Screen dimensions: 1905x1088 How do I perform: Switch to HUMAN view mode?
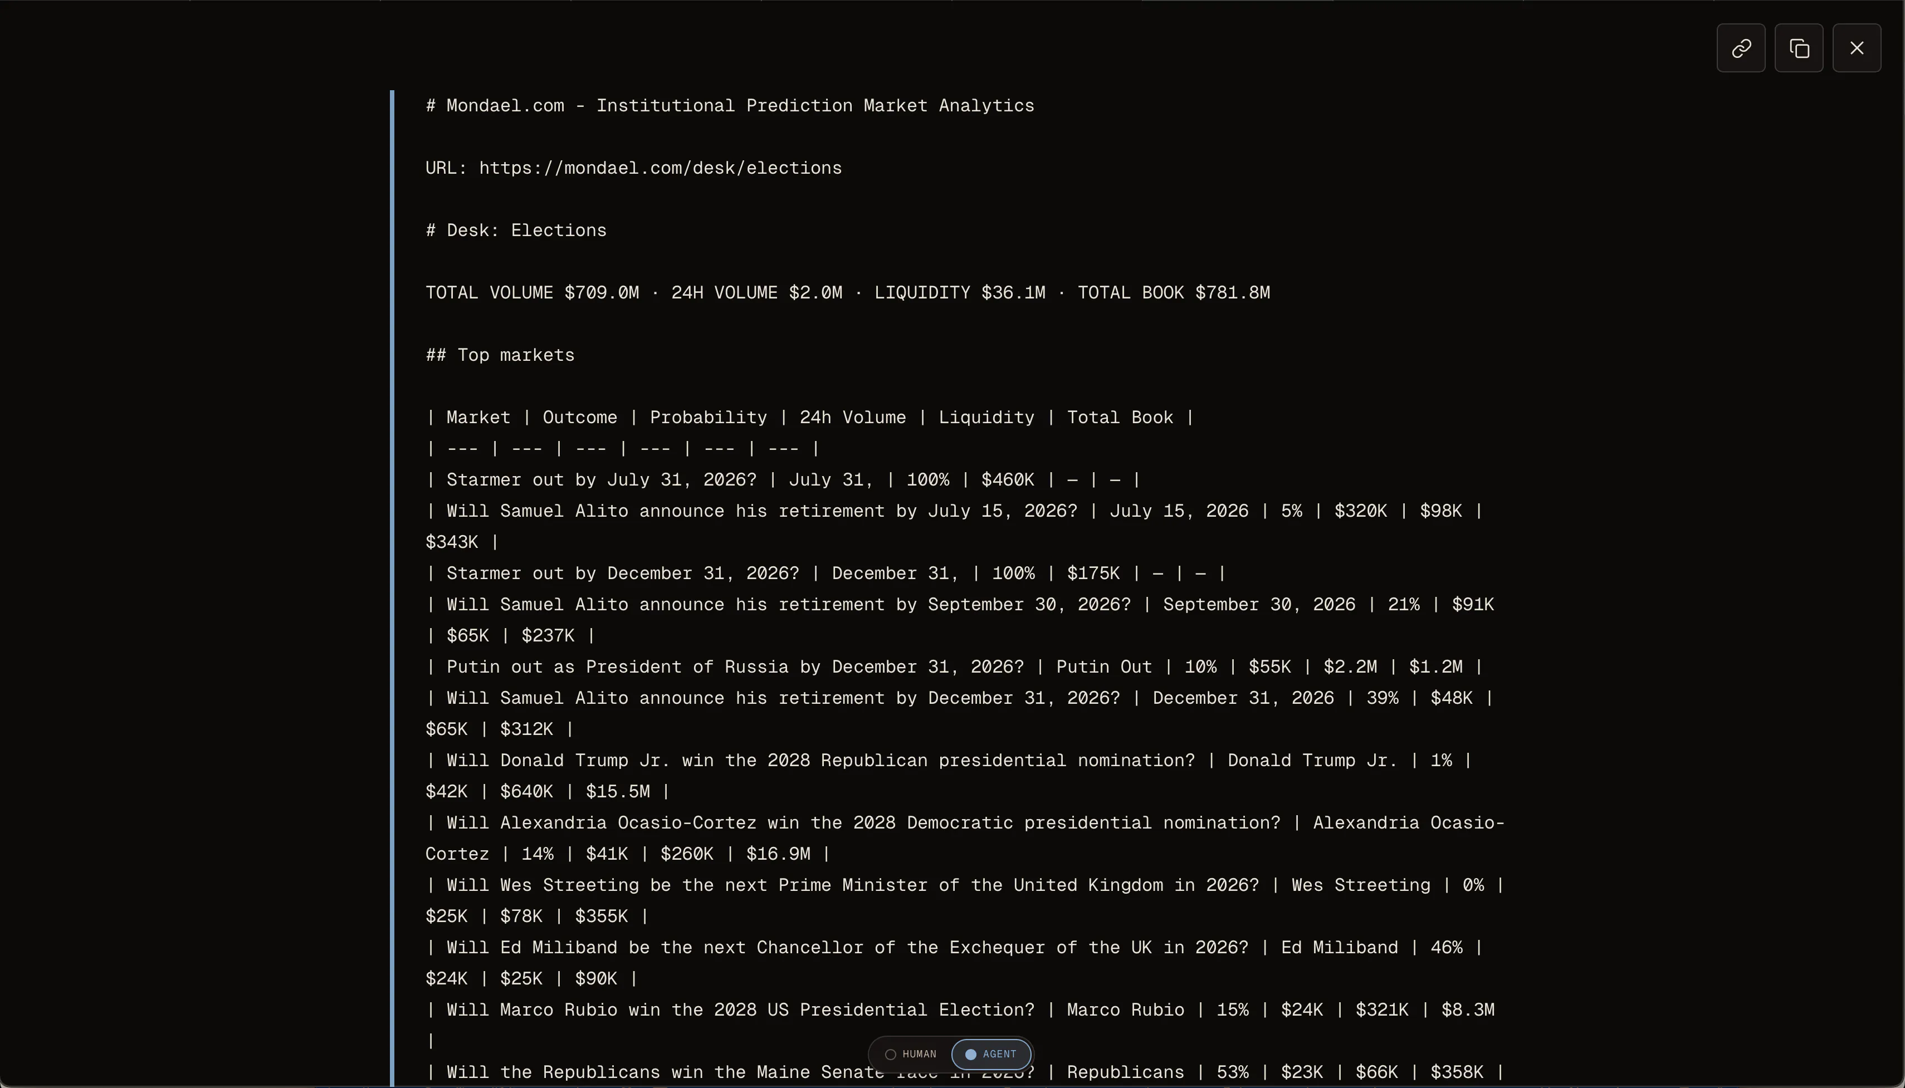pos(910,1055)
